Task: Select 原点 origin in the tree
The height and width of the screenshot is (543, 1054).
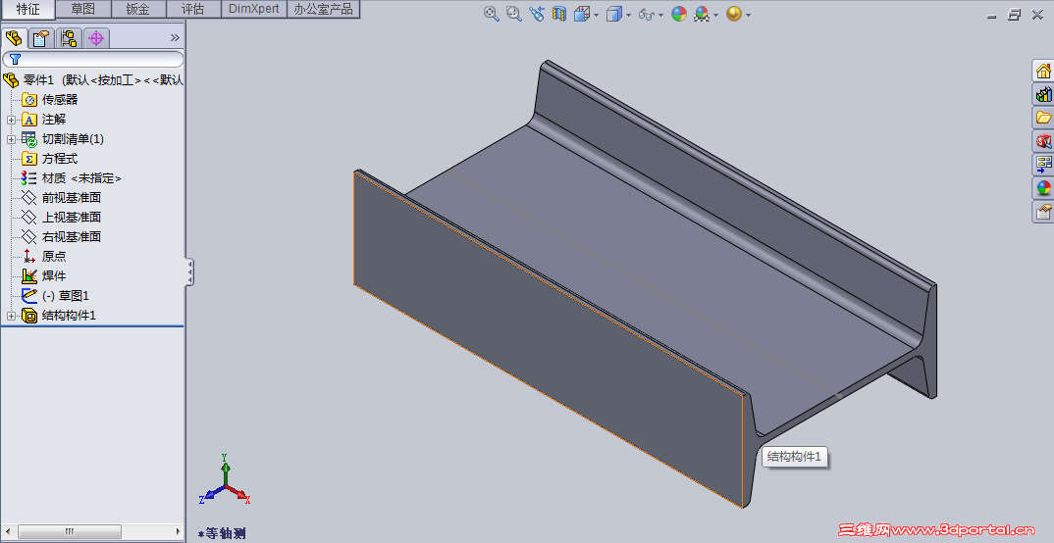Action: 54,257
